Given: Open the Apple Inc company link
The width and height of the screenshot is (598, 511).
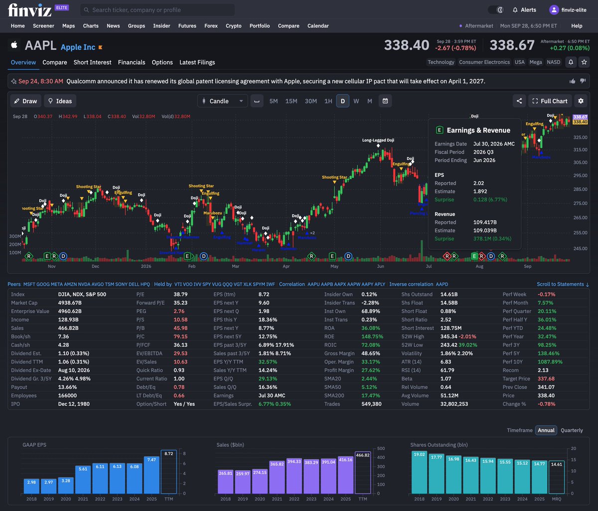Looking at the screenshot, I should (78, 47).
